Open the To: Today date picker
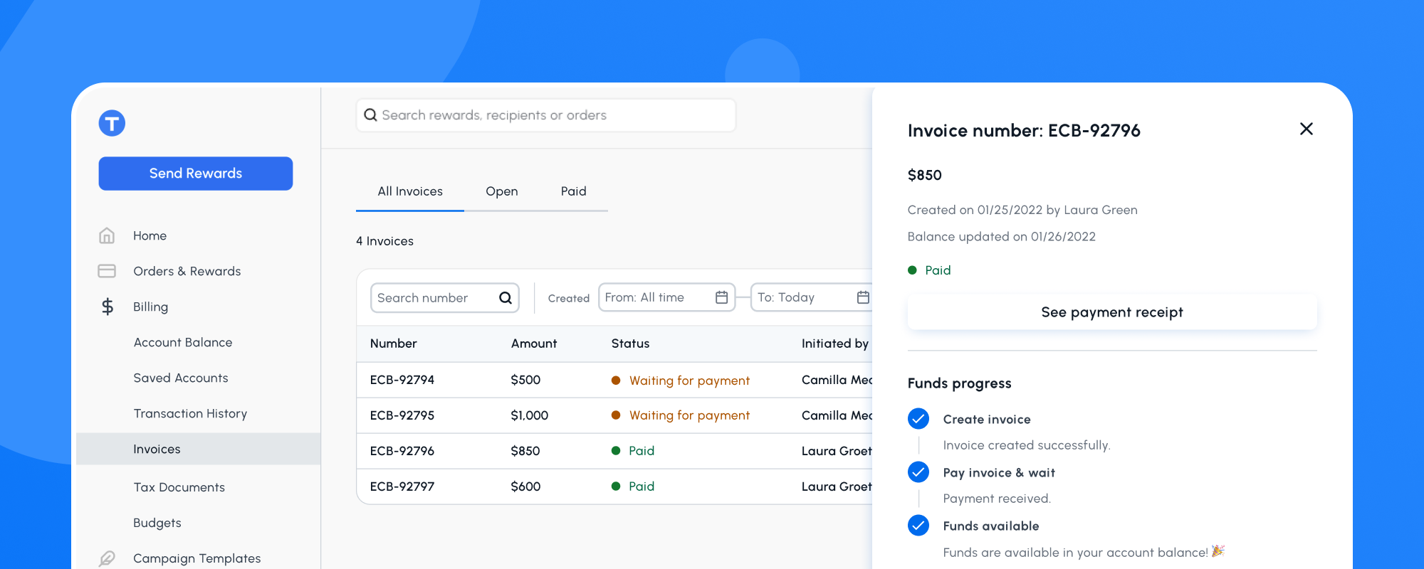Screen dimensions: 1424x569 click(812, 297)
